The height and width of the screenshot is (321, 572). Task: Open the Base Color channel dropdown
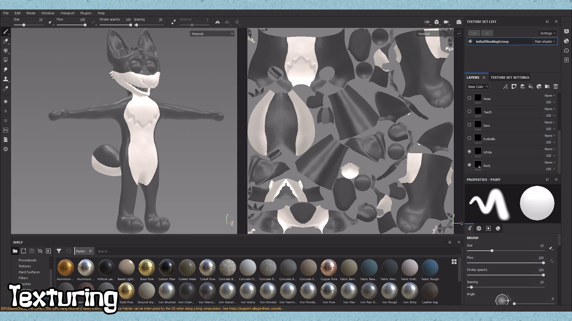coord(478,86)
